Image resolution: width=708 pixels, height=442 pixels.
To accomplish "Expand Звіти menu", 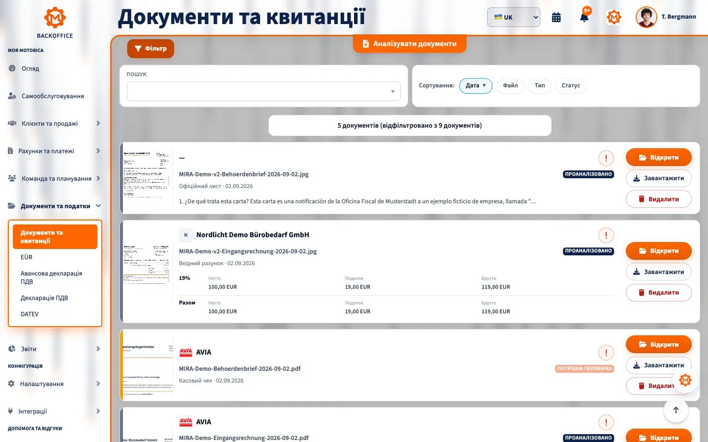I will coord(55,349).
